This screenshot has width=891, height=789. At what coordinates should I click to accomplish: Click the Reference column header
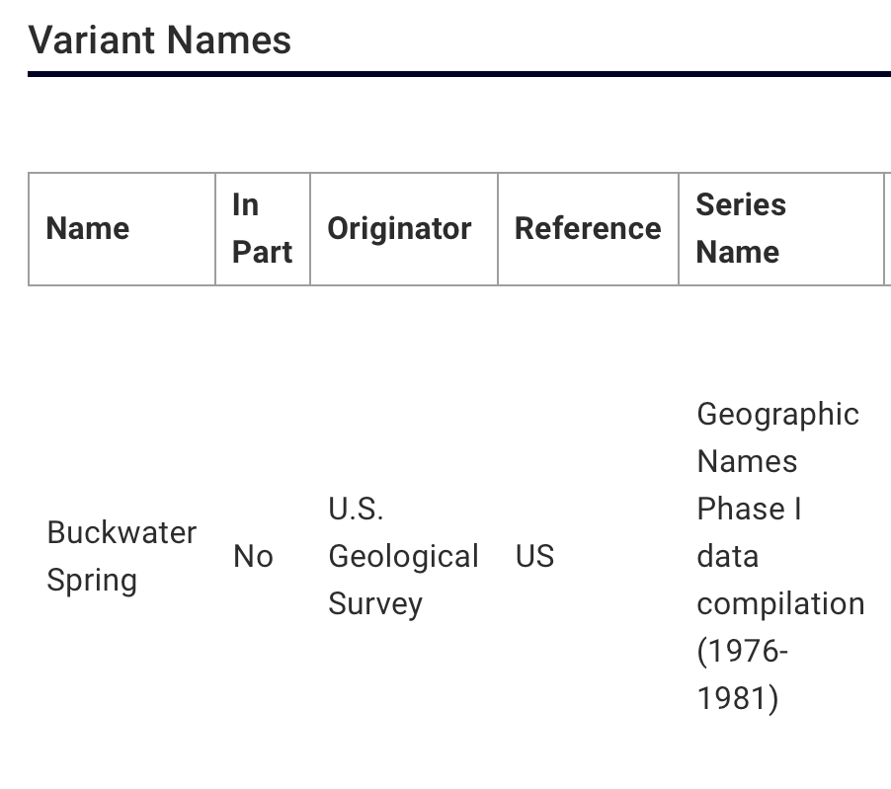coord(588,229)
